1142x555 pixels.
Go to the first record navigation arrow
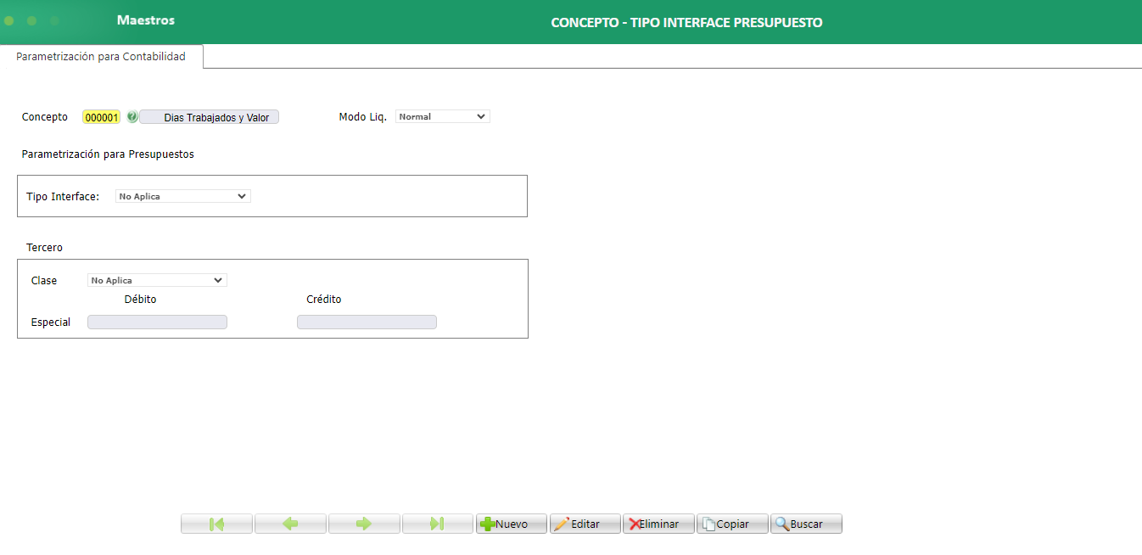coord(216,524)
